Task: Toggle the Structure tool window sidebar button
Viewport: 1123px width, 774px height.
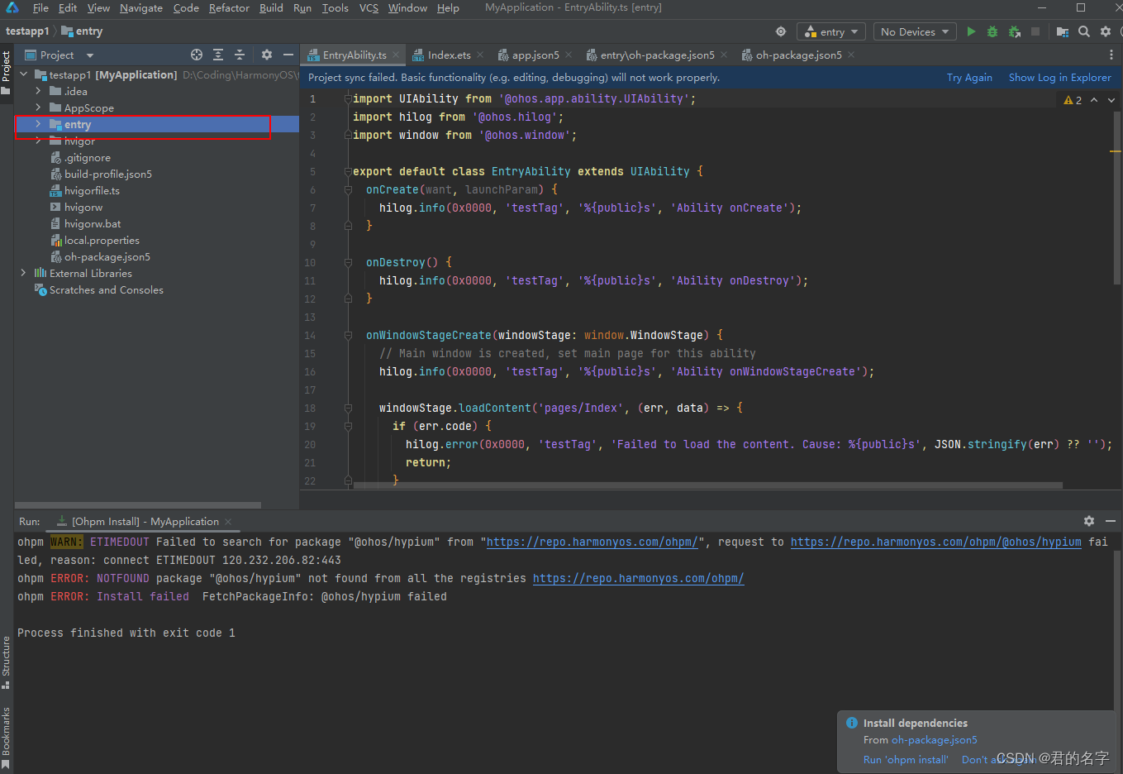Action: tap(6, 662)
